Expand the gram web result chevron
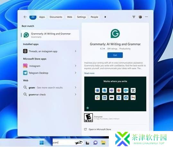The image size is (173, 147). pyautogui.click(x=75, y=88)
